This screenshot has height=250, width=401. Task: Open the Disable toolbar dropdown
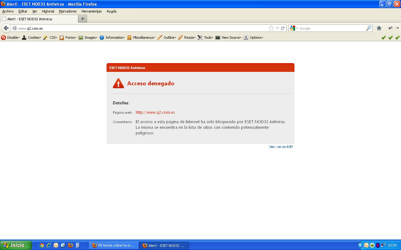[x=10, y=37]
